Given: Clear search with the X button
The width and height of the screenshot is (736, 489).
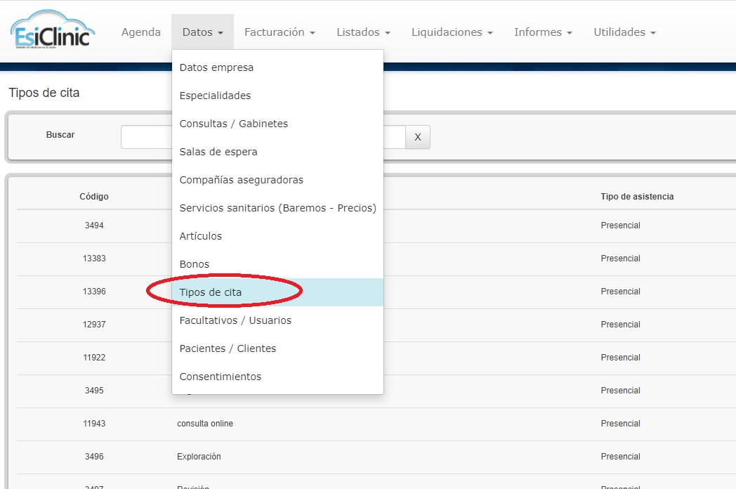Looking at the screenshot, I should [x=418, y=137].
